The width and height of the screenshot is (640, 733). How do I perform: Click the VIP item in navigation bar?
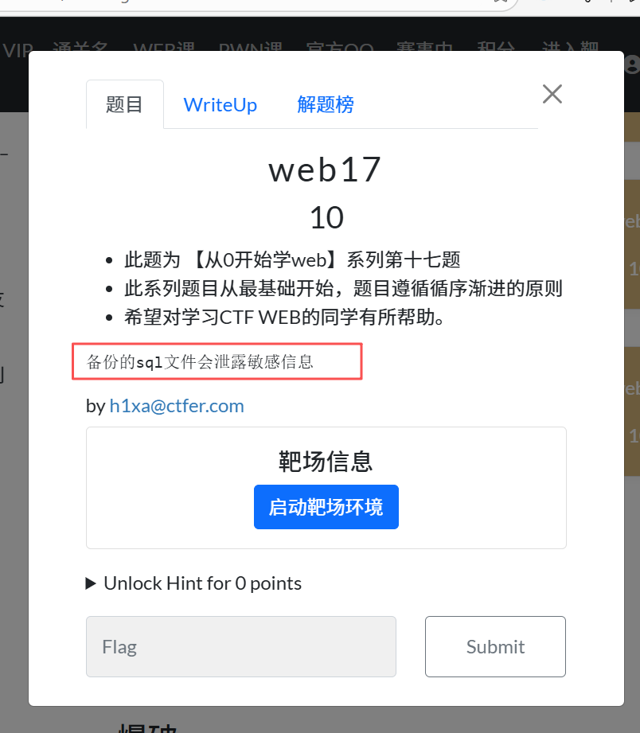pyautogui.click(x=18, y=48)
